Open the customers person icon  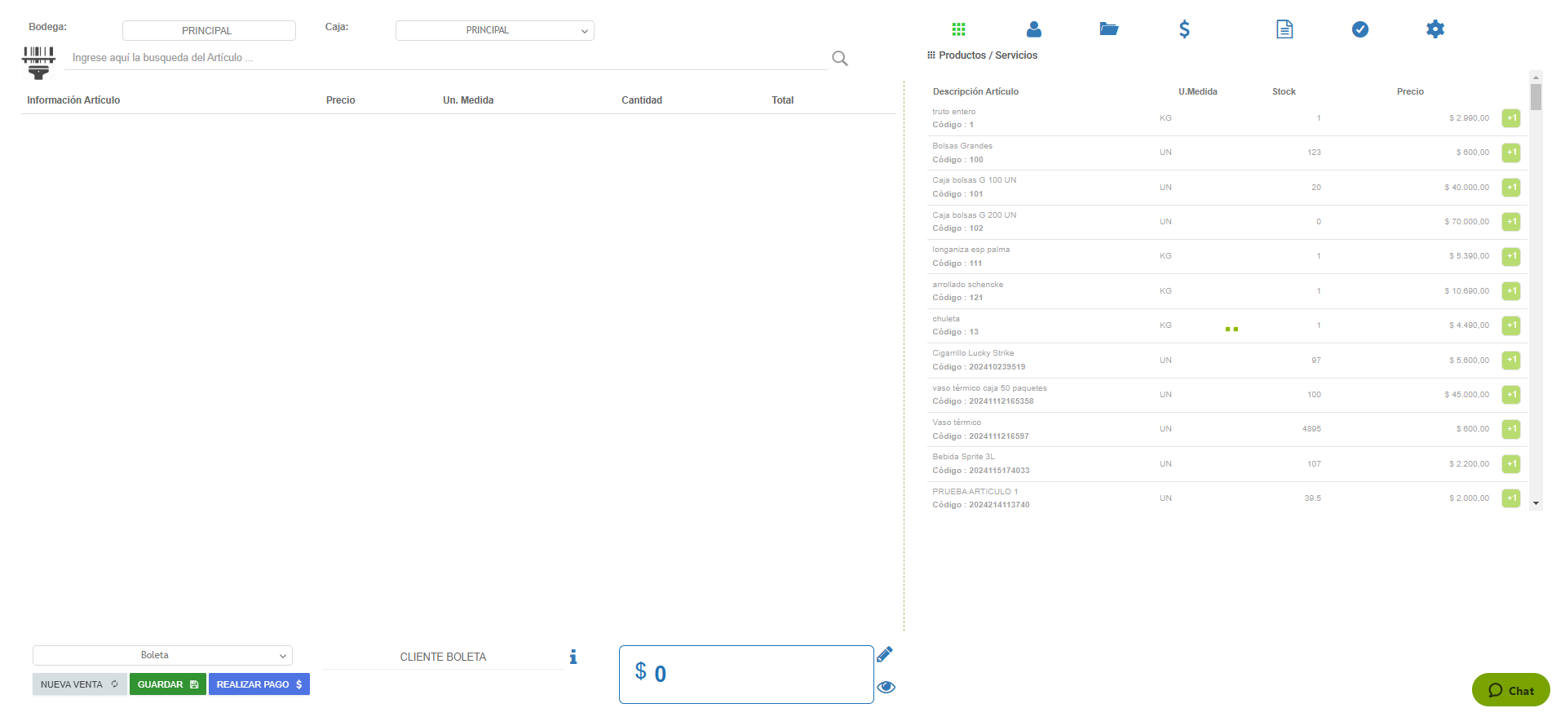pos(1033,29)
